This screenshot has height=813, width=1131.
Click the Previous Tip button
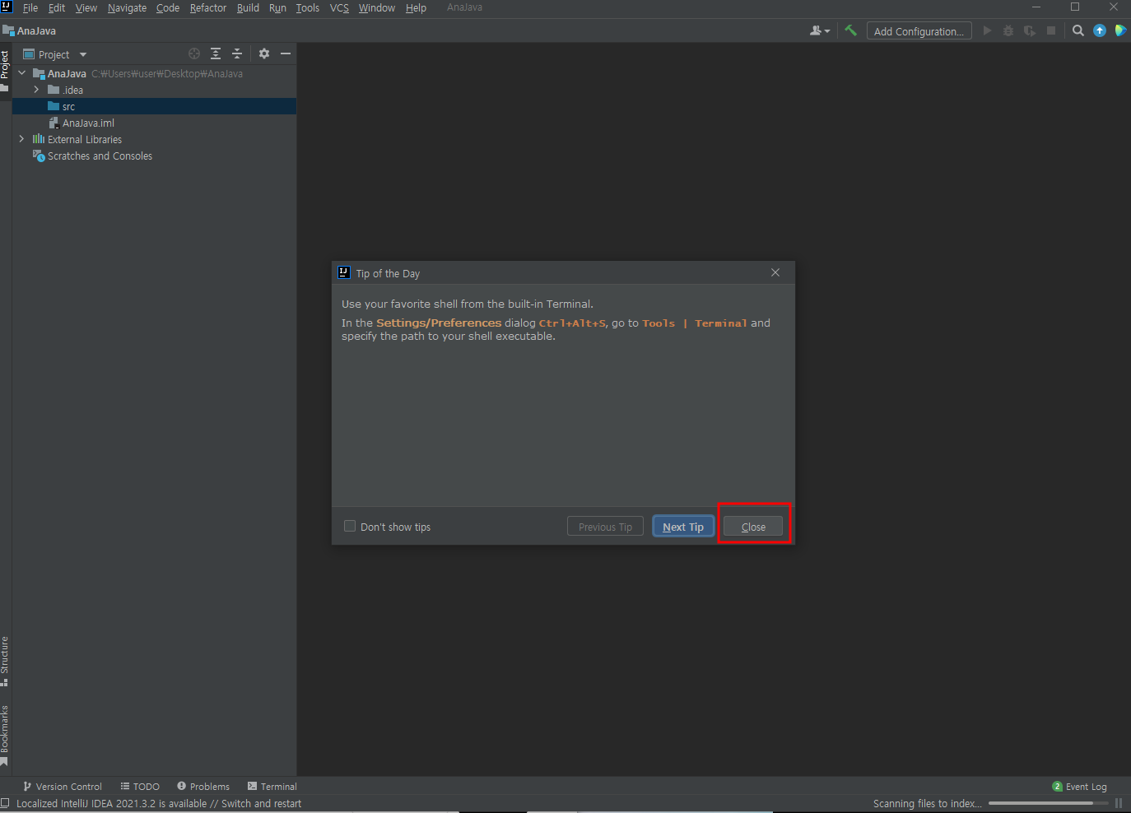[605, 527]
